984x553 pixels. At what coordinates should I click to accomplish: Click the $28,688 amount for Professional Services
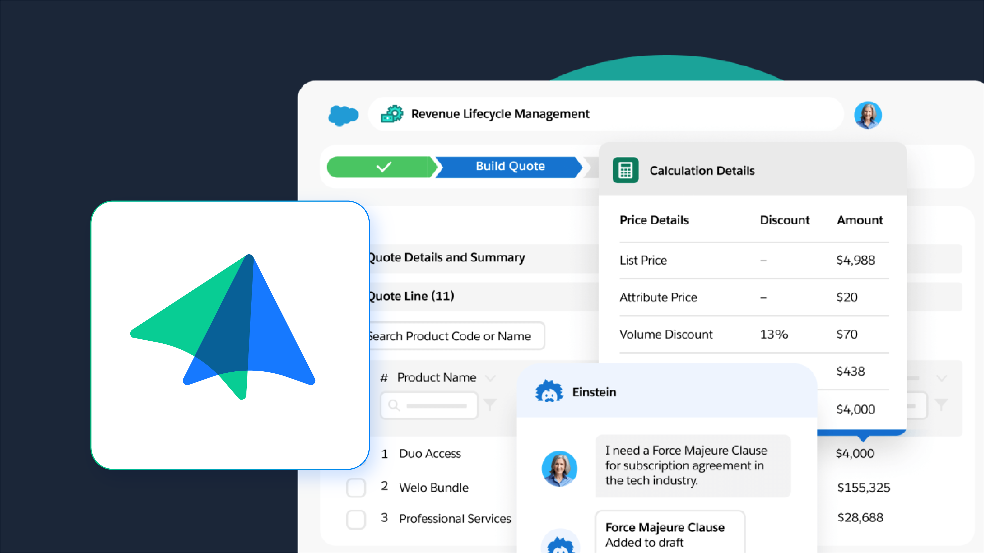pyautogui.click(x=860, y=518)
